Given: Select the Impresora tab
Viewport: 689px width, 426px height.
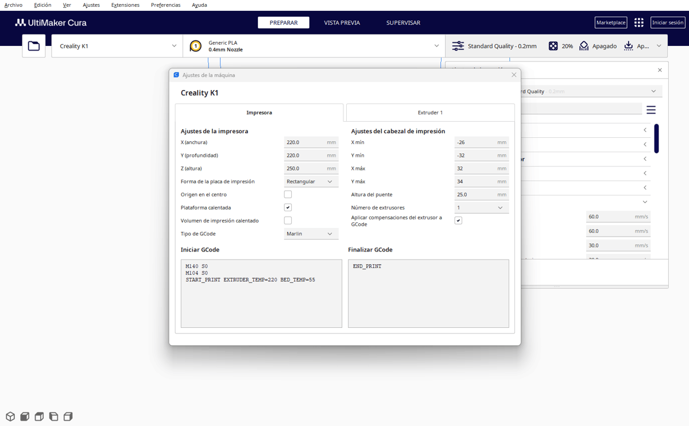Looking at the screenshot, I should pyautogui.click(x=259, y=113).
